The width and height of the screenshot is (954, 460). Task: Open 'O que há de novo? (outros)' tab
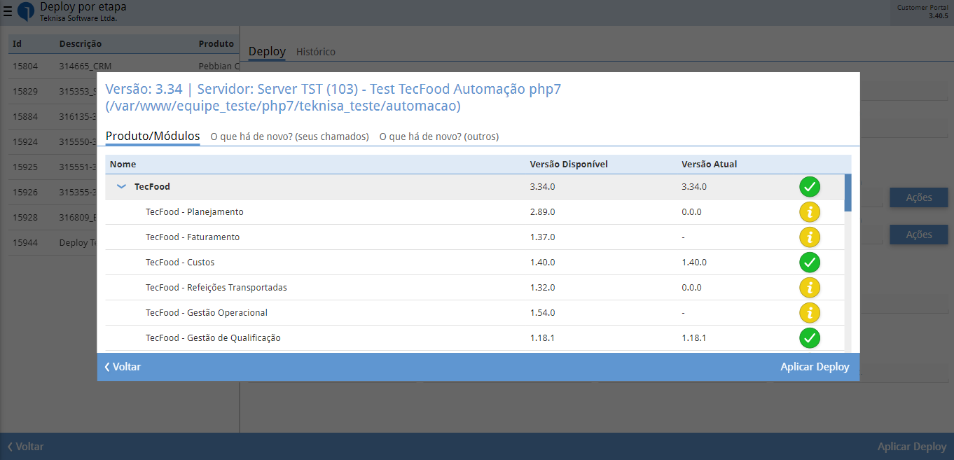pos(439,137)
